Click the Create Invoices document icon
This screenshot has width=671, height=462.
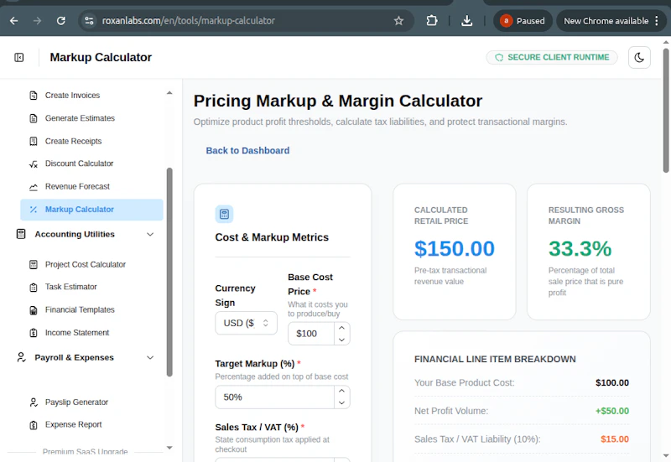34,96
